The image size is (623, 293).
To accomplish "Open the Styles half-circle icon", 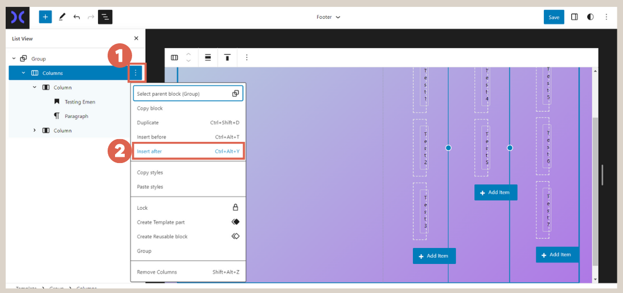I will pyautogui.click(x=591, y=17).
